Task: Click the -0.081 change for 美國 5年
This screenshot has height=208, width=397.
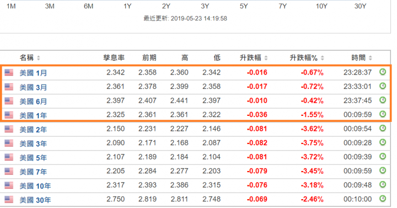Action: pyautogui.click(x=257, y=157)
